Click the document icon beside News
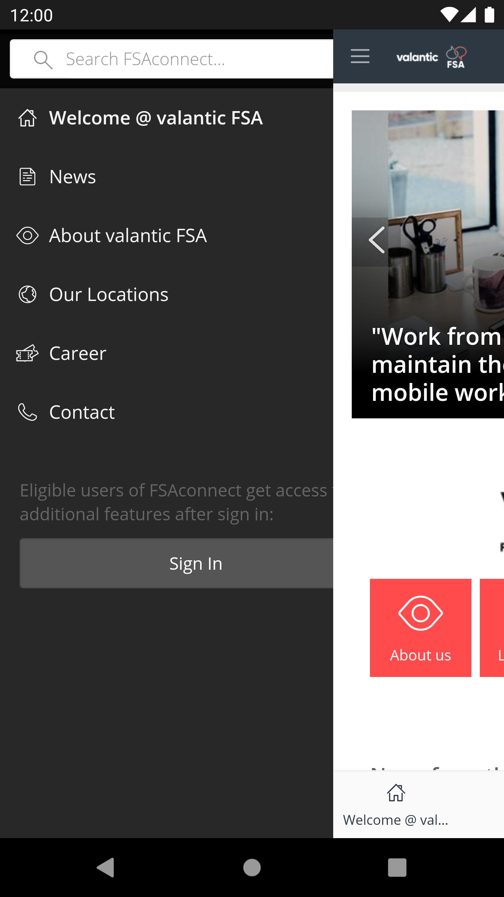Image resolution: width=504 pixels, height=897 pixels. (27, 177)
